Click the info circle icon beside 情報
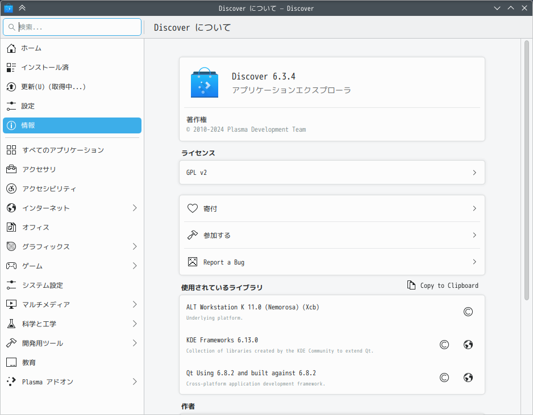 click(11, 125)
